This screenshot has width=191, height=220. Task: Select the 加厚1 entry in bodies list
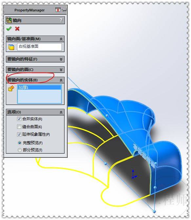pos(39,88)
